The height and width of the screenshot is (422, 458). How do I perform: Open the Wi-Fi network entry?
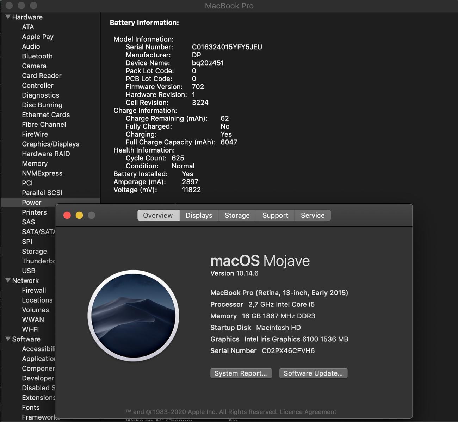click(x=30, y=329)
